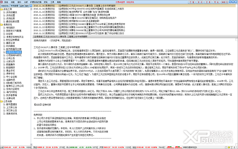The image size is (238, 149).
Task: Select the 深交所公告 tree item
Action: pos(12,110)
